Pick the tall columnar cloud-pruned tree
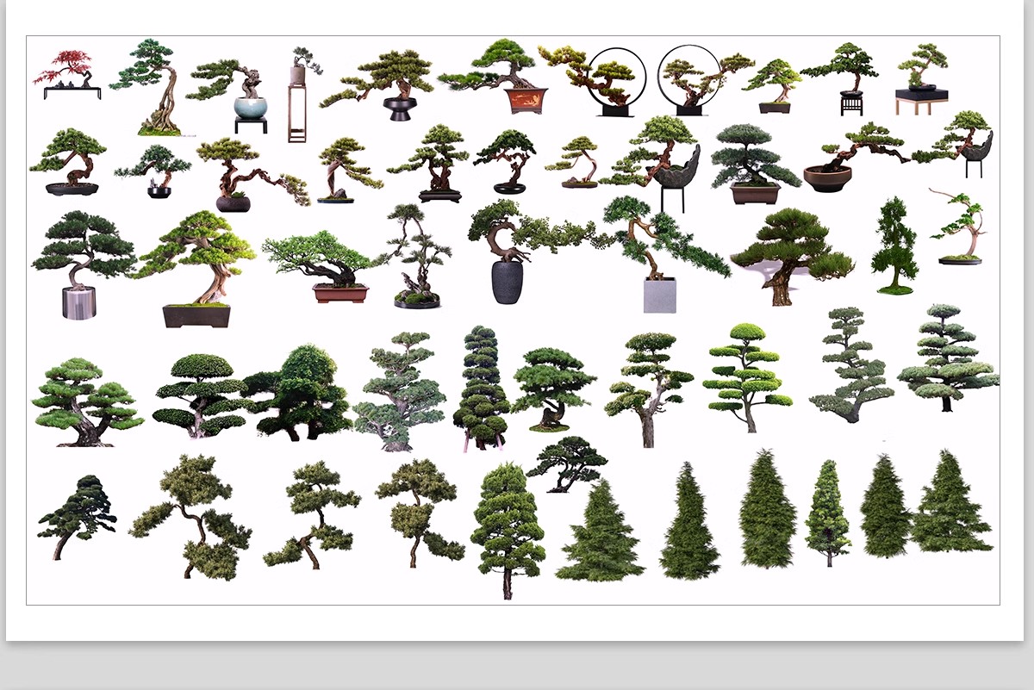Image resolution: width=1034 pixels, height=690 pixels. pyautogui.click(x=481, y=388)
